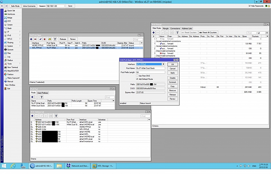Open filter in IPv6 Pool toolbar

pos(41,97)
